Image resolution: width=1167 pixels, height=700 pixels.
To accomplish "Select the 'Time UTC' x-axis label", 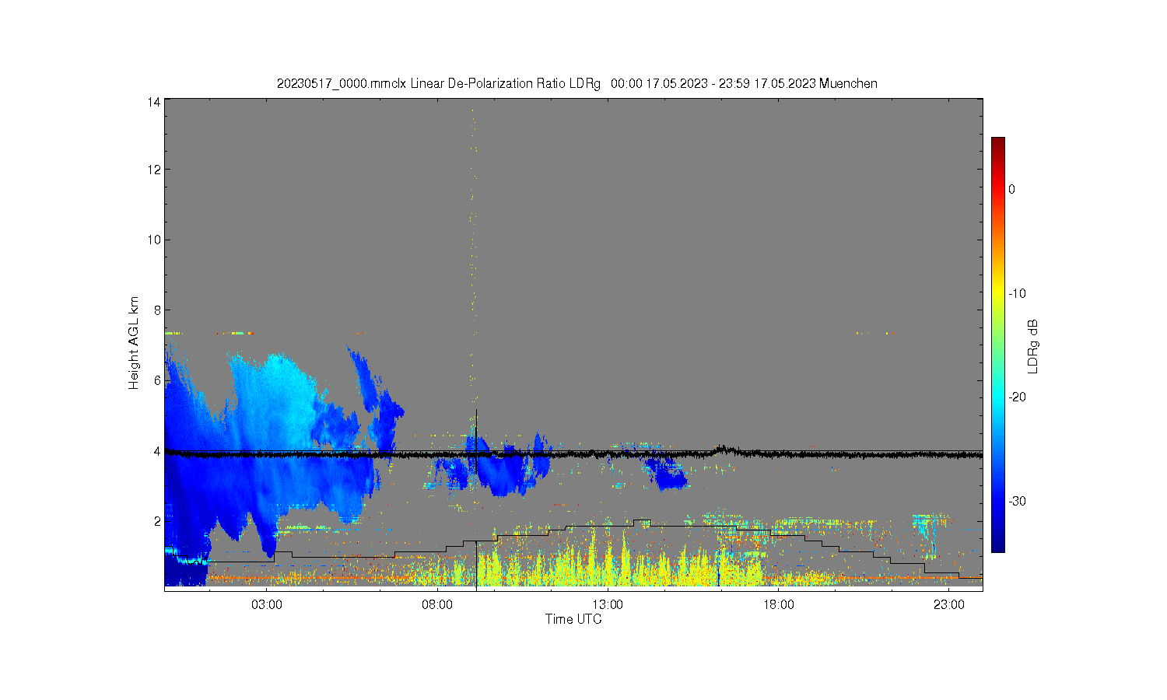I will (x=573, y=619).
